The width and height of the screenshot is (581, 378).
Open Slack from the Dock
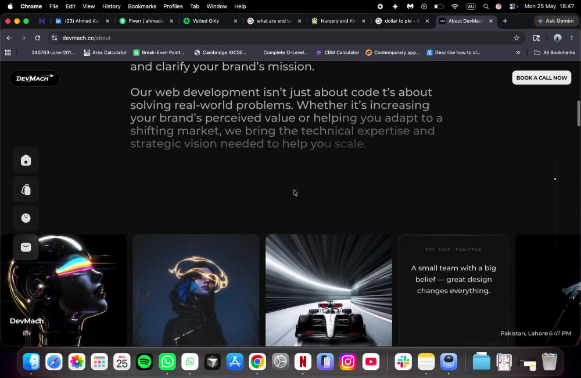coord(403,362)
